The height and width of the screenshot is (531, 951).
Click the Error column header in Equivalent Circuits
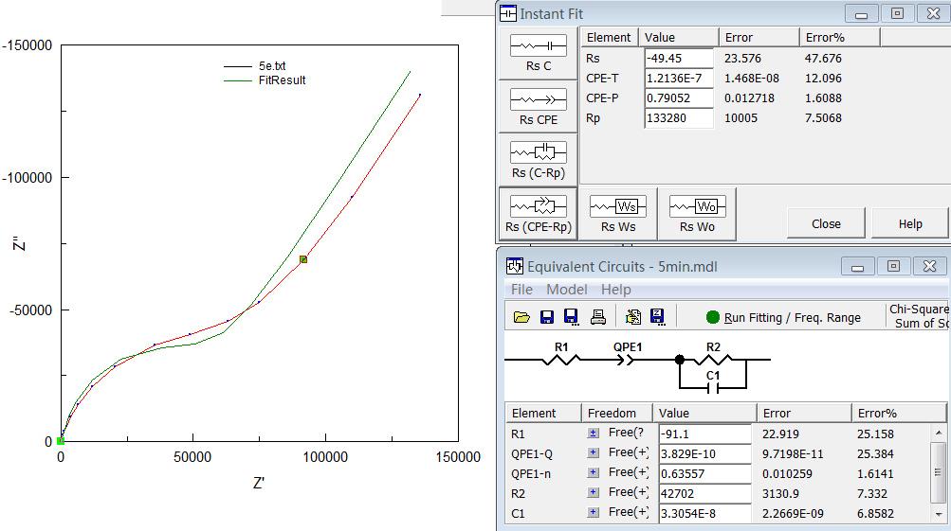click(804, 413)
